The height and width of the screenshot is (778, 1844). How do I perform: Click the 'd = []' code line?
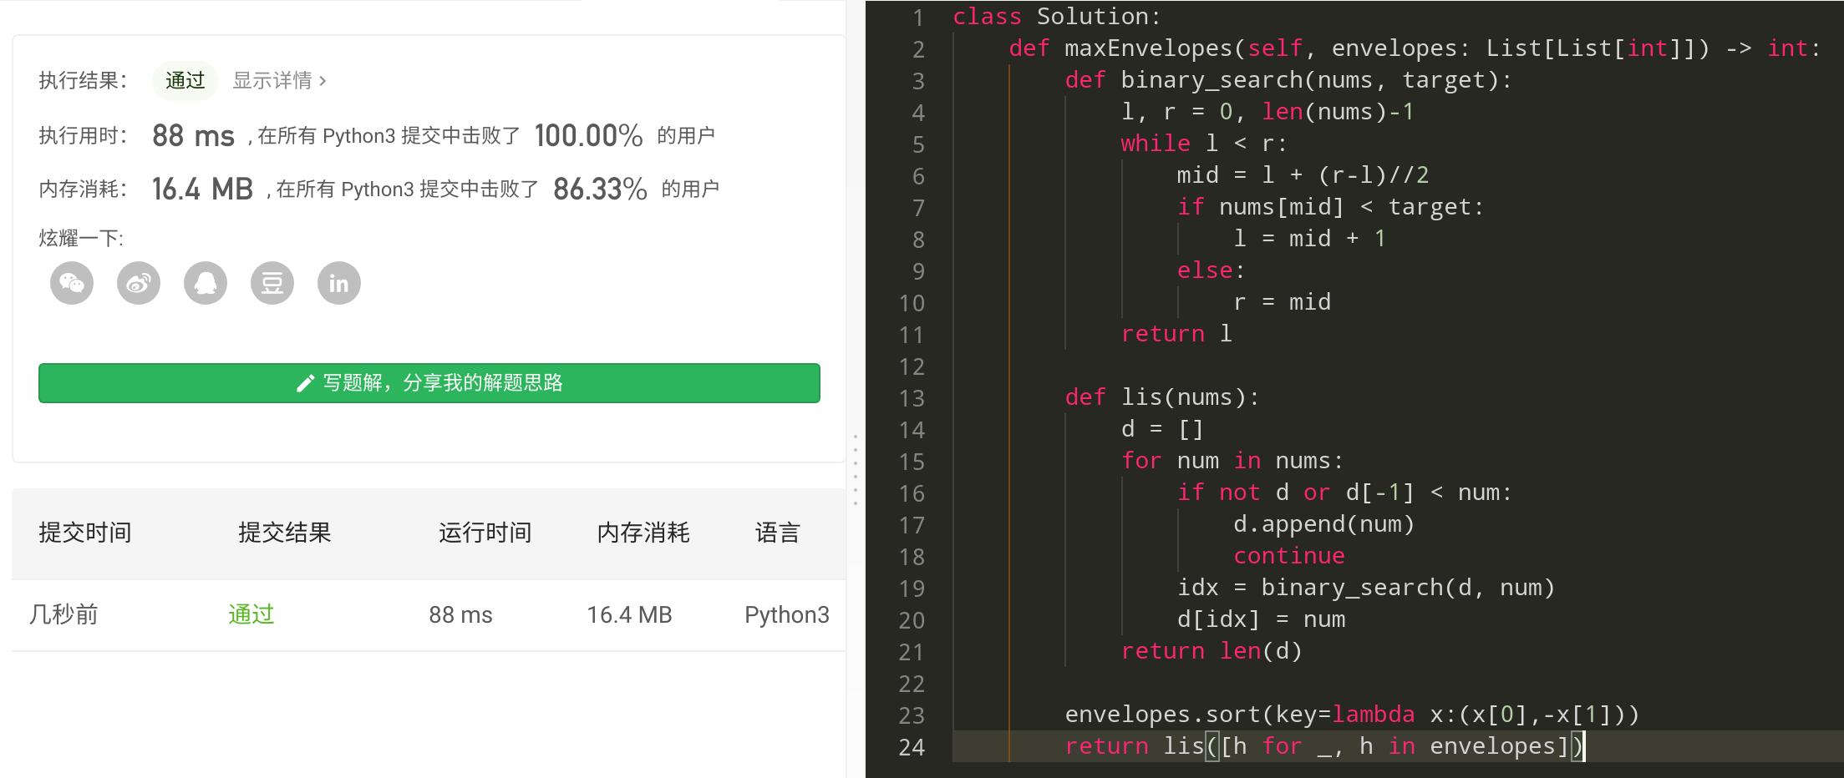point(1162,428)
